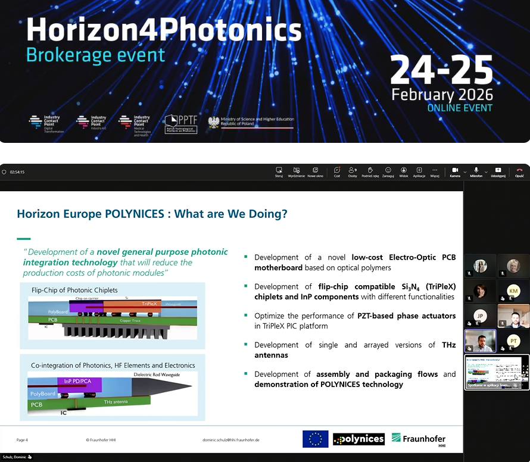Image resolution: width=530 pixels, height=462 pixels.
Task: Click the 'Flip-Chip of Photonic Chiplets' diagram
Action: (113, 316)
